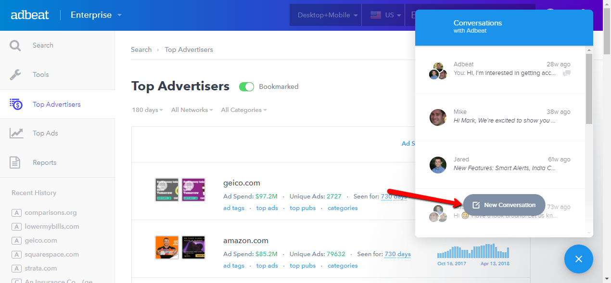Open squarespace.com from Recent History
The image size is (611, 283).
pyautogui.click(x=52, y=254)
